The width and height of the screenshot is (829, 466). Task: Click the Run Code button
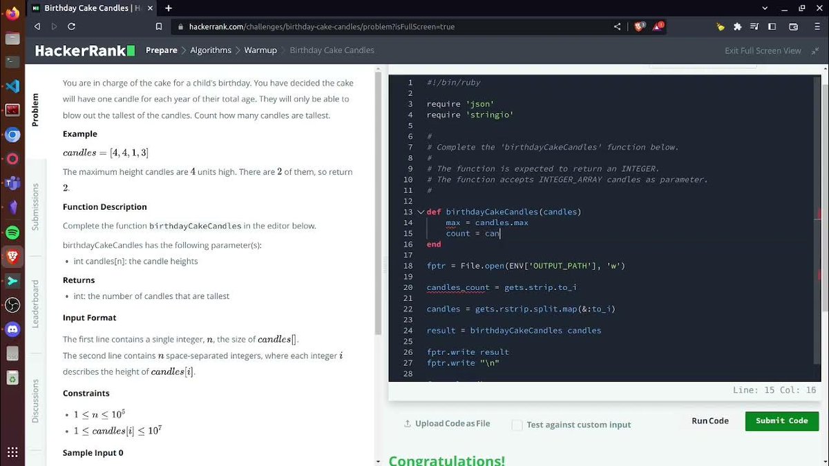(x=710, y=421)
